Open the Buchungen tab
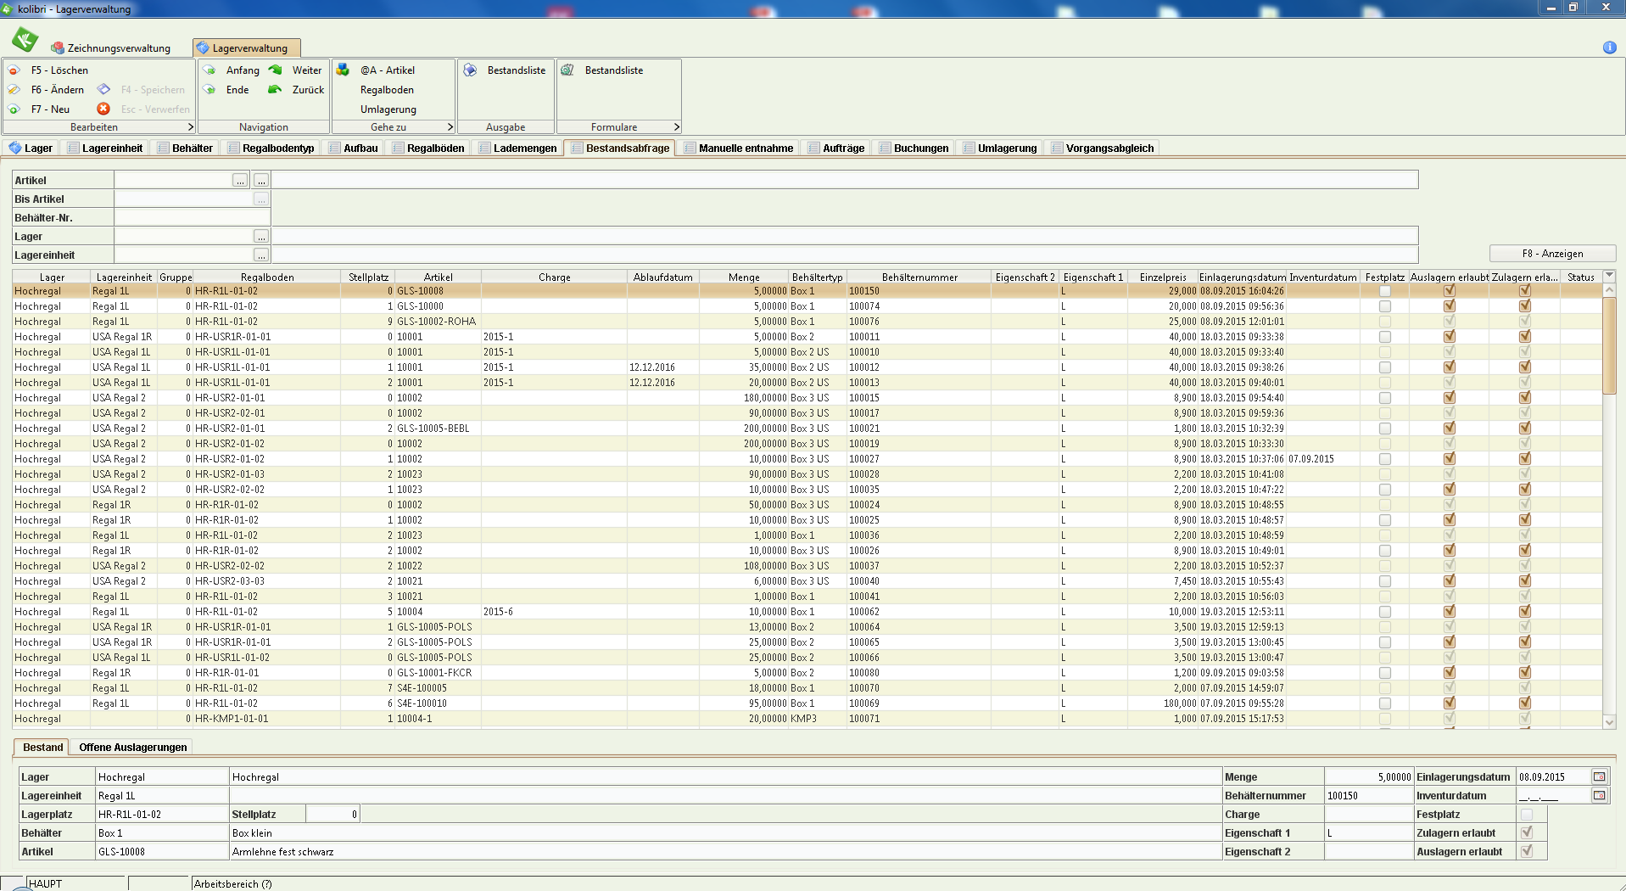The height and width of the screenshot is (891, 1626). pyautogui.click(x=914, y=148)
